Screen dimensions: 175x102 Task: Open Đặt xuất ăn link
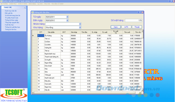click(9, 13)
